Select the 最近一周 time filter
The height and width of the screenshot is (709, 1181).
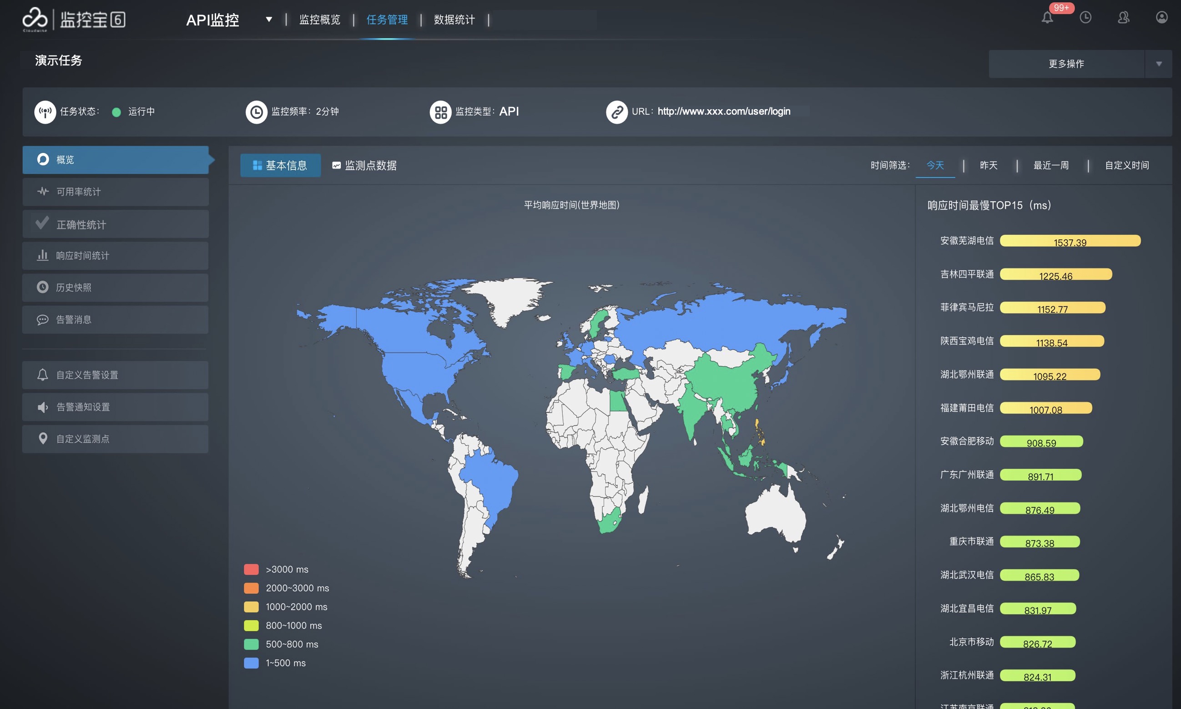click(1050, 165)
